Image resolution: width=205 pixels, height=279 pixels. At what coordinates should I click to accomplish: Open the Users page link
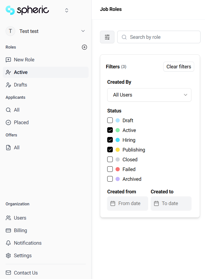click(x=20, y=218)
